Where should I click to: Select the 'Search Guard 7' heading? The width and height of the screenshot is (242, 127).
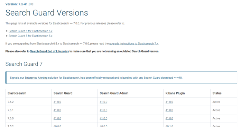coord(24,64)
